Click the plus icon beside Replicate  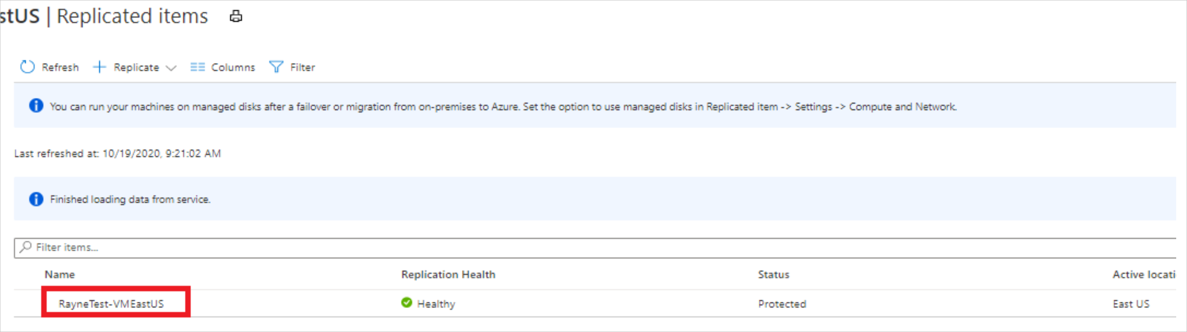click(99, 67)
